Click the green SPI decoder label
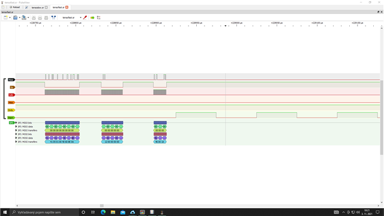The width and height of the screenshot is (384, 216). [x=11, y=122]
